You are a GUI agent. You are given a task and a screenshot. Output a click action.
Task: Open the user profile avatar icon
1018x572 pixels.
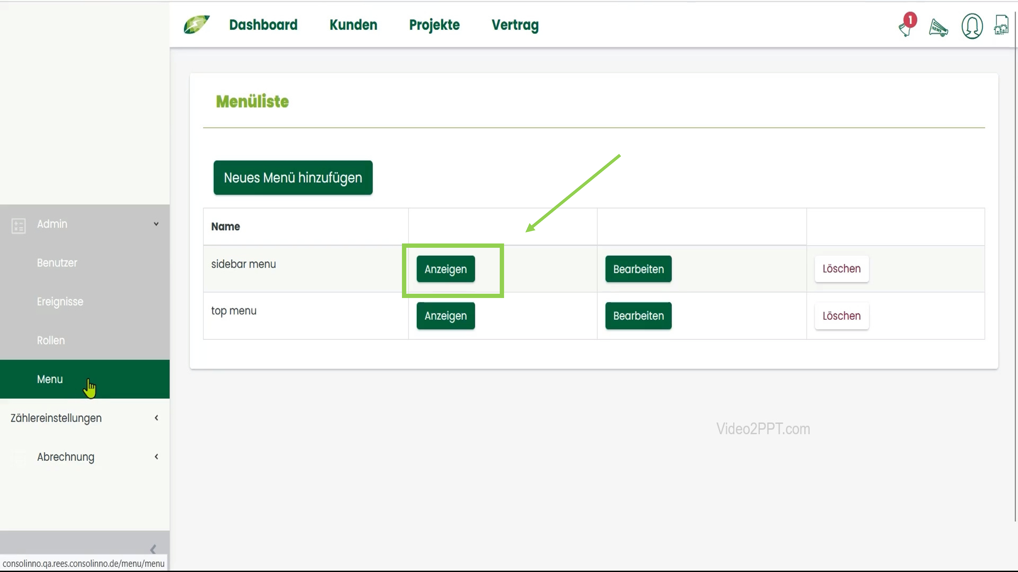pyautogui.click(x=972, y=27)
